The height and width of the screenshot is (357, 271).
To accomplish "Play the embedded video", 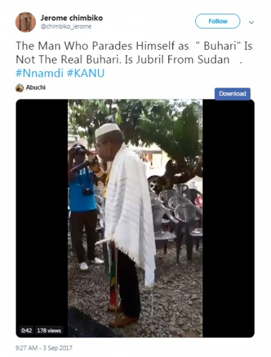I will click(135, 218).
